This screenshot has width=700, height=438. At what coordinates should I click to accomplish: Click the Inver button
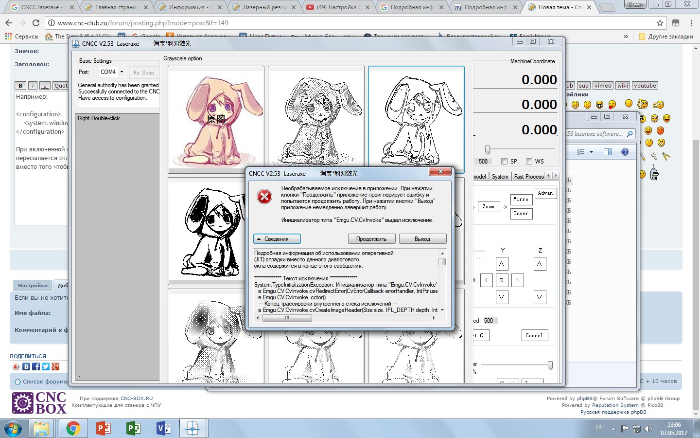[x=521, y=214]
